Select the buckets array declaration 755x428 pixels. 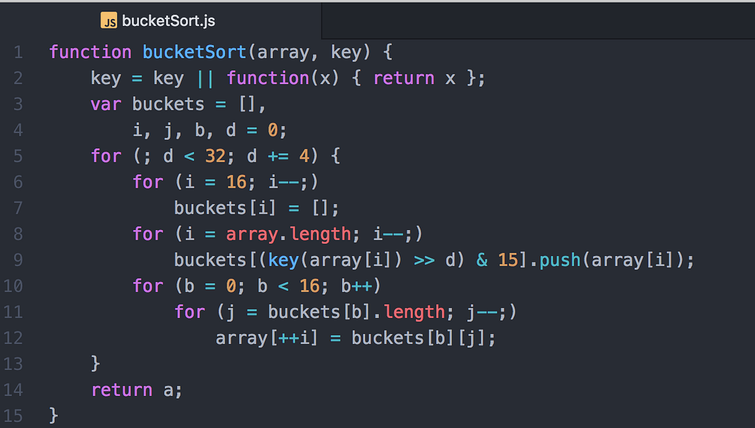point(168,104)
